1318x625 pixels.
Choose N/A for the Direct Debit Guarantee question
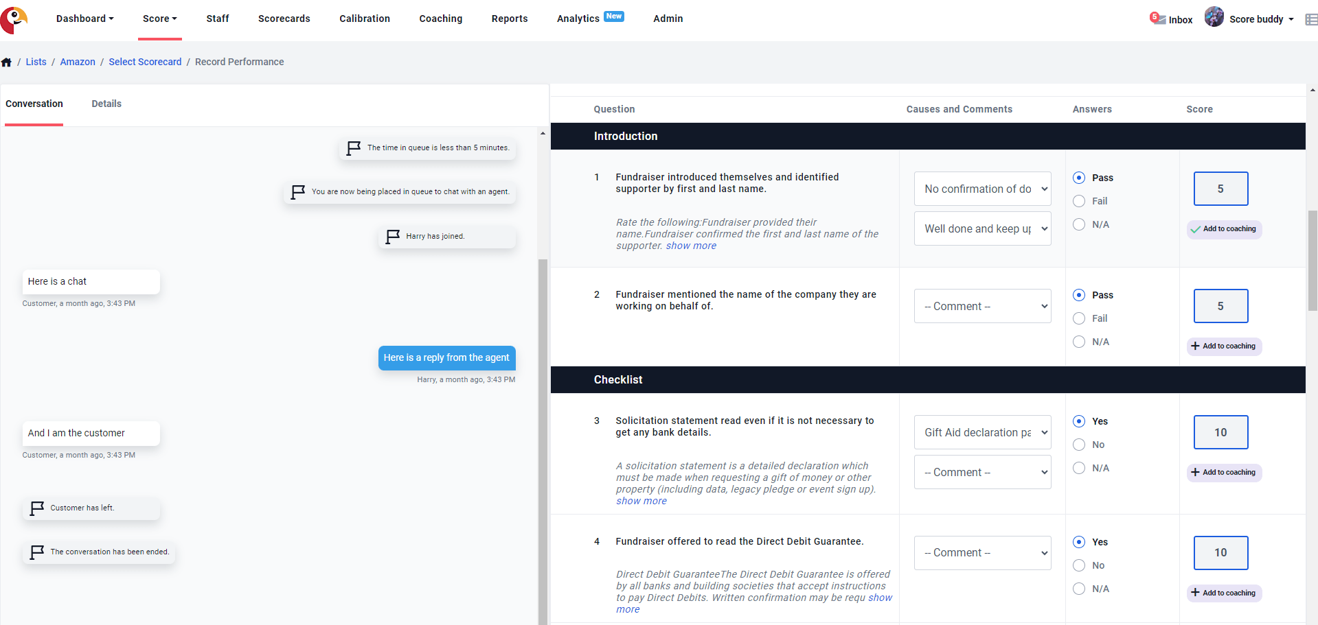pos(1078,588)
